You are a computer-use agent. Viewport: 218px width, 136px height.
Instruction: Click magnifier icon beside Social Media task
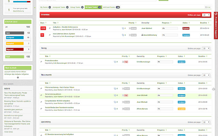(41, 108)
